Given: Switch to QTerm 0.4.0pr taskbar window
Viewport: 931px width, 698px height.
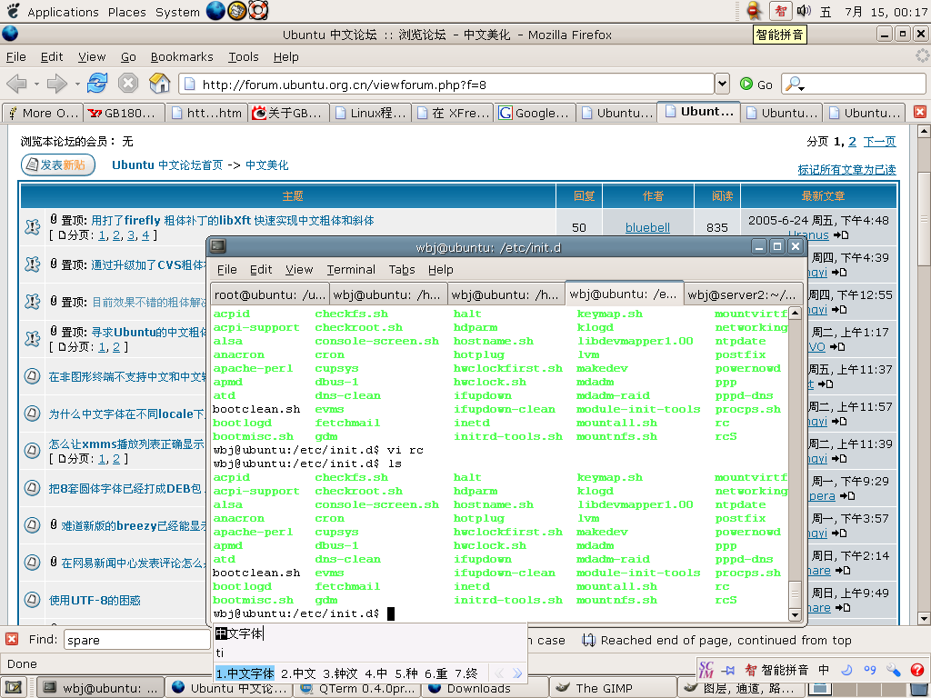Looking at the screenshot, I should (357, 689).
